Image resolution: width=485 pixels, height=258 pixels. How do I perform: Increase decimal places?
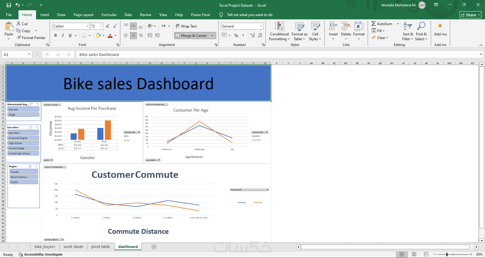253,35
